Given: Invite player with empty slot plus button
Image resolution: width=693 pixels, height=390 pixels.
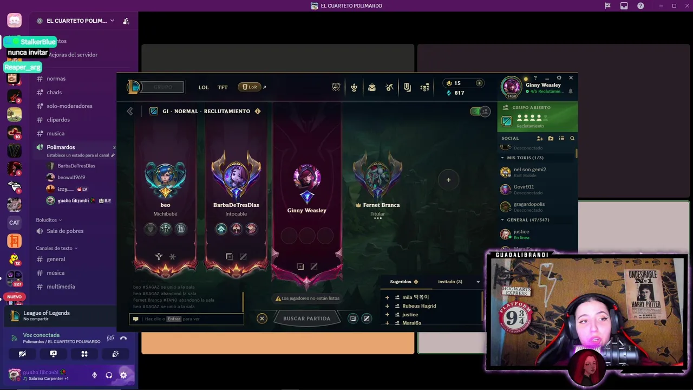Looking at the screenshot, I should pyautogui.click(x=448, y=180).
